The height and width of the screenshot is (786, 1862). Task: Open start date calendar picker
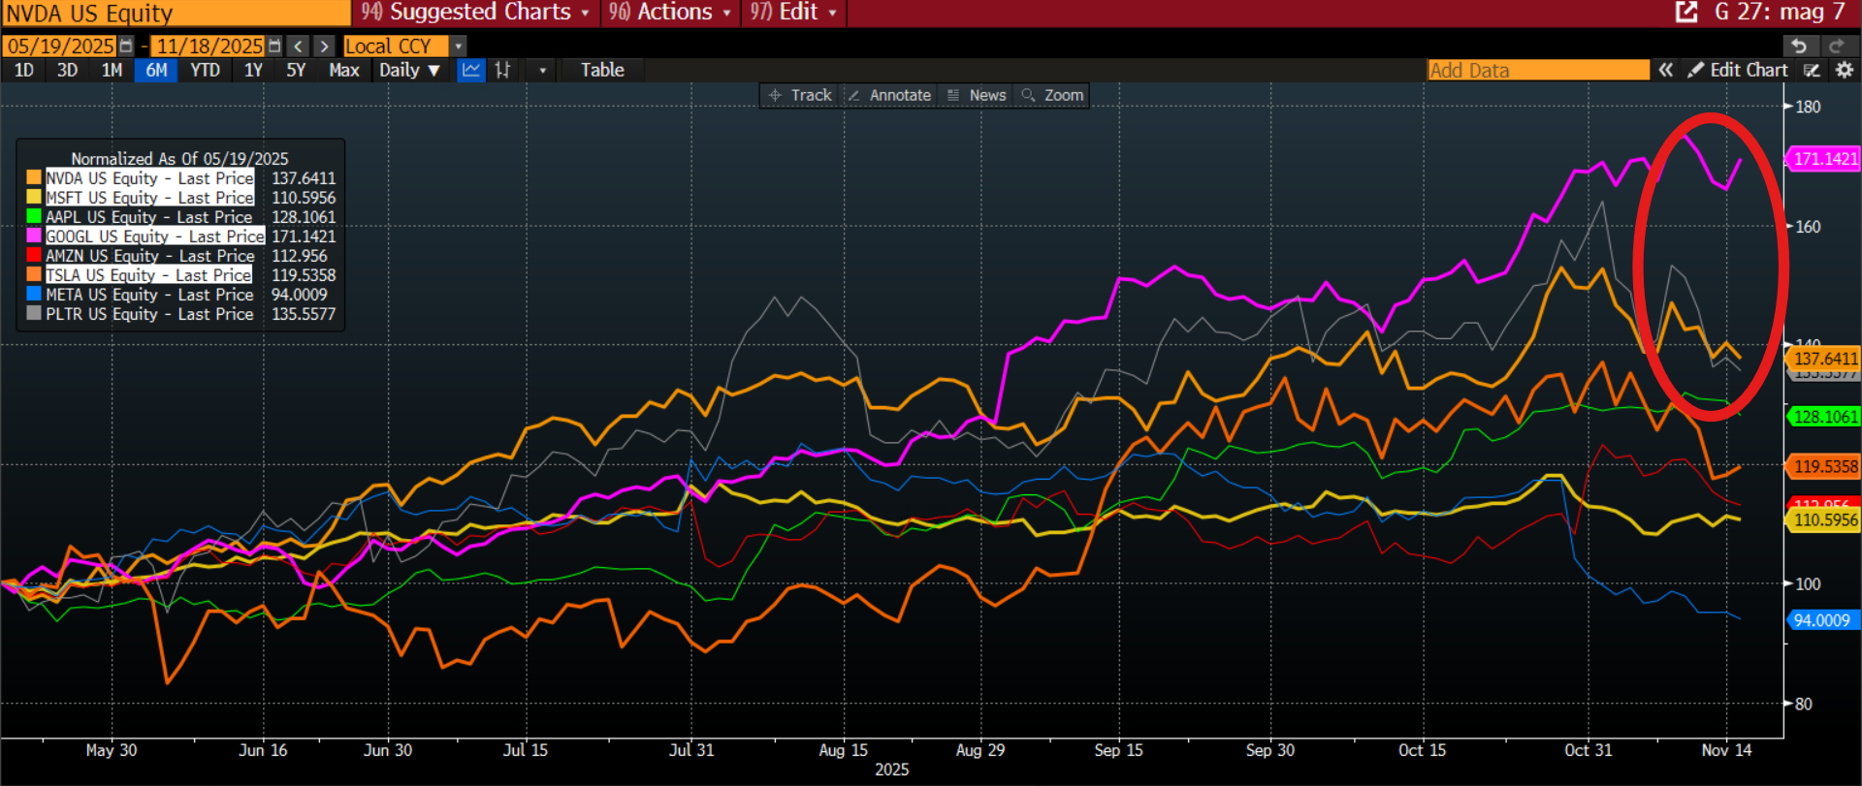[x=126, y=47]
